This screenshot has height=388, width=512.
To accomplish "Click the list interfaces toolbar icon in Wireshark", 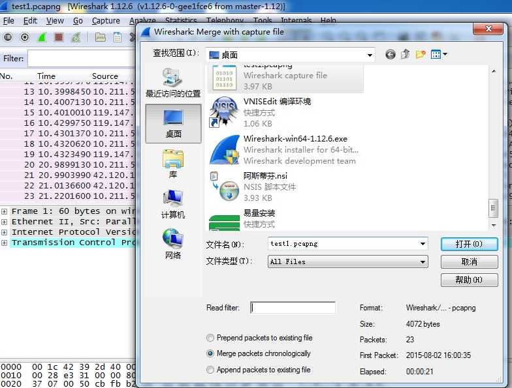I will point(8,38).
